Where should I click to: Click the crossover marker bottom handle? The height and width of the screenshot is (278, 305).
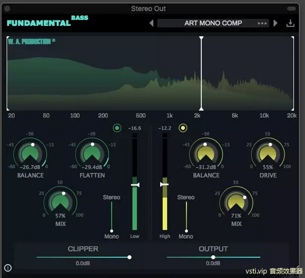point(201,109)
